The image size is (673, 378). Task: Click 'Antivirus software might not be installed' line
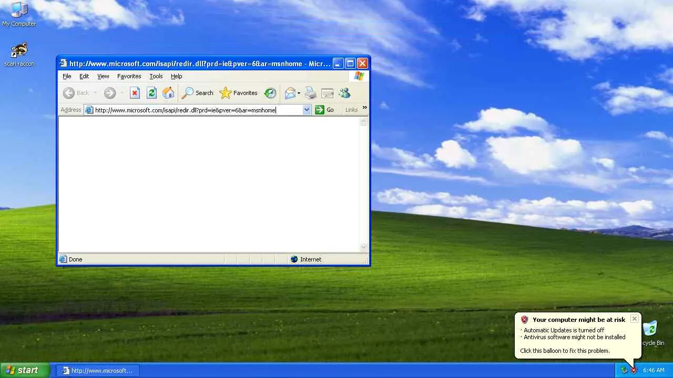(x=575, y=337)
